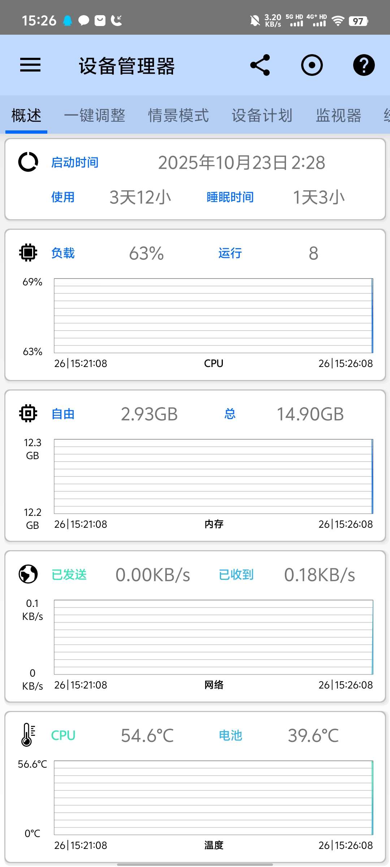Tap the network globe icon
Viewport: 390px width, 867px height.
[x=28, y=574]
